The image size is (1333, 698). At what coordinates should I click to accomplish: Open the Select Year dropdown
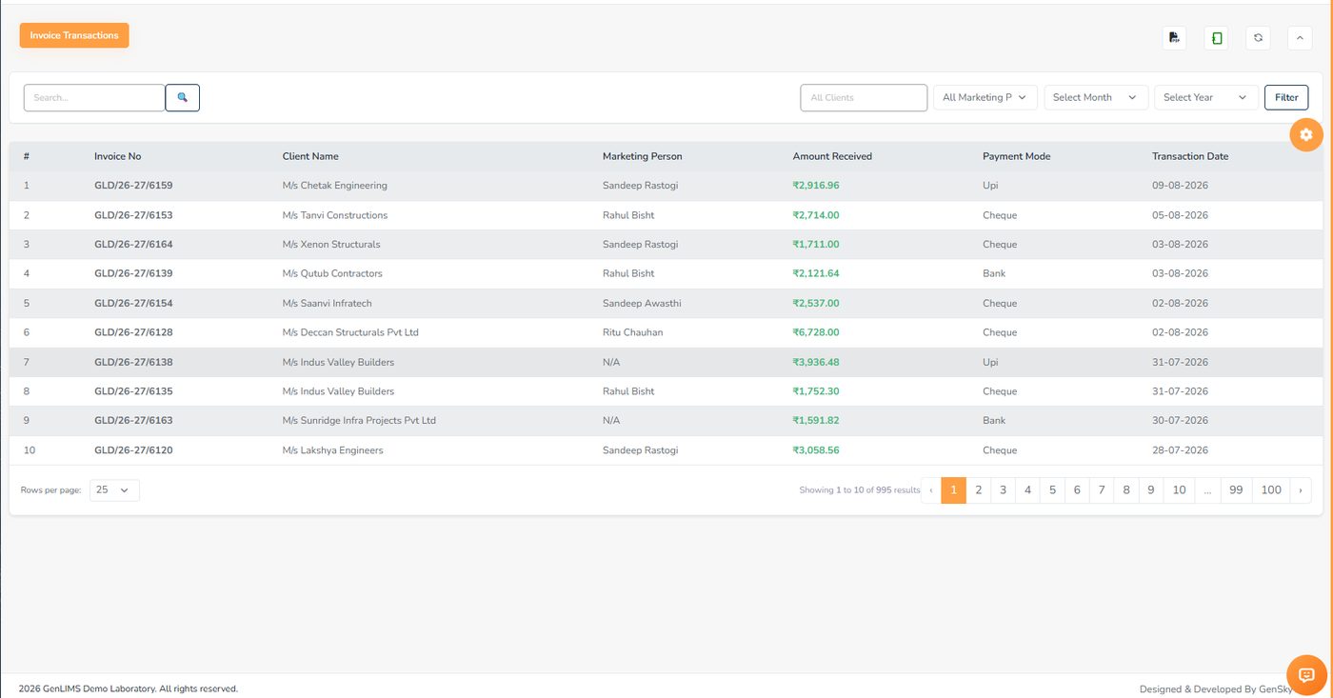[x=1205, y=97]
